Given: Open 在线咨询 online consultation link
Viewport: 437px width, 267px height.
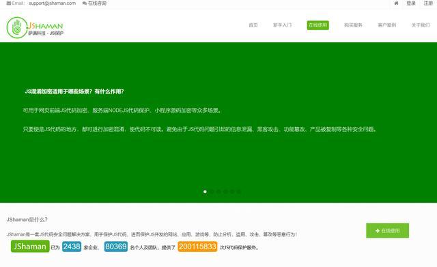Looking at the screenshot, I should (97, 3).
